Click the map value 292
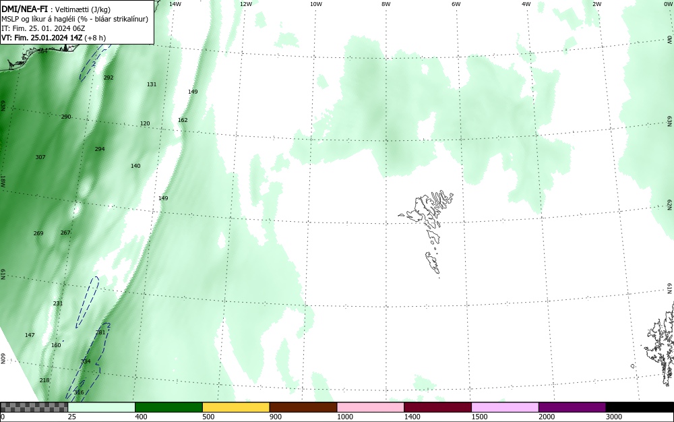 tap(109, 78)
